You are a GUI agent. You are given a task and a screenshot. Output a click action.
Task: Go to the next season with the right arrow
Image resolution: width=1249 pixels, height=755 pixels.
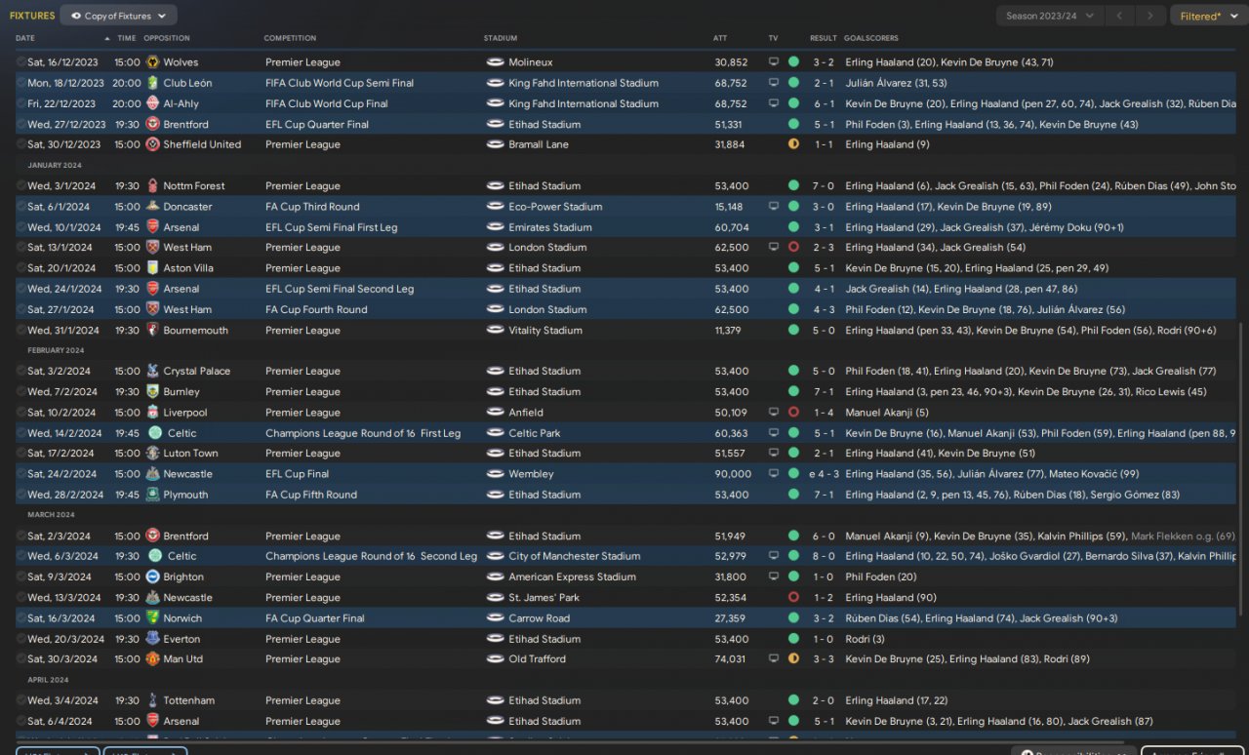[1152, 16]
